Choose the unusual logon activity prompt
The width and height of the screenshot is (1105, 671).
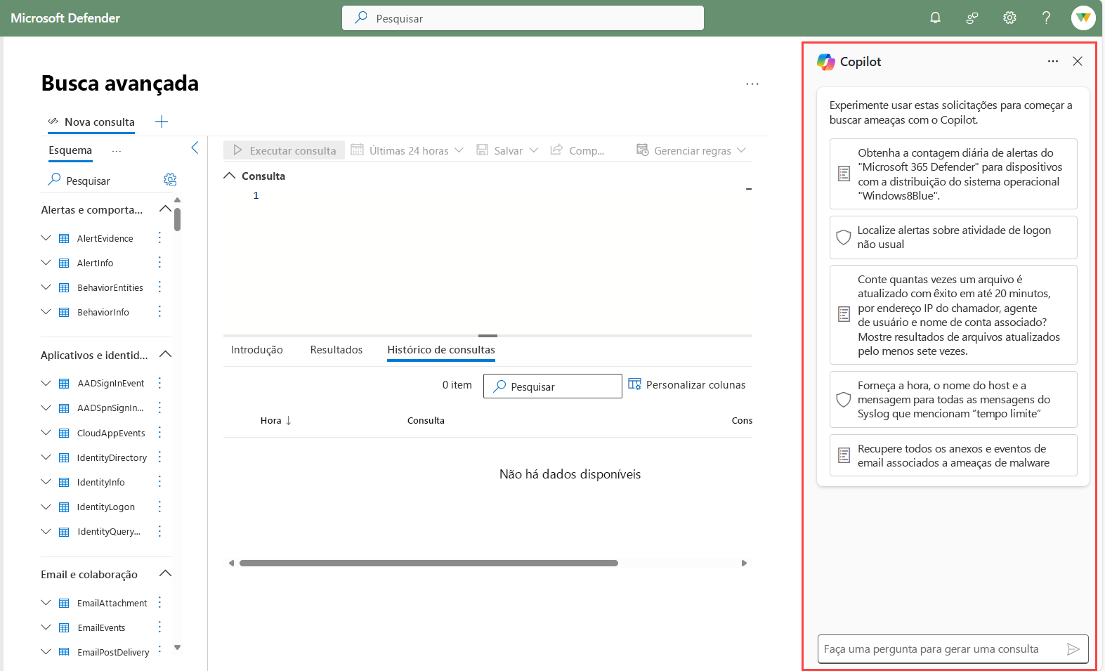953,237
